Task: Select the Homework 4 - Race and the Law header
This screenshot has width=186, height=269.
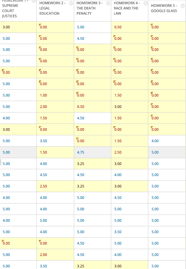Action: [x=127, y=8]
